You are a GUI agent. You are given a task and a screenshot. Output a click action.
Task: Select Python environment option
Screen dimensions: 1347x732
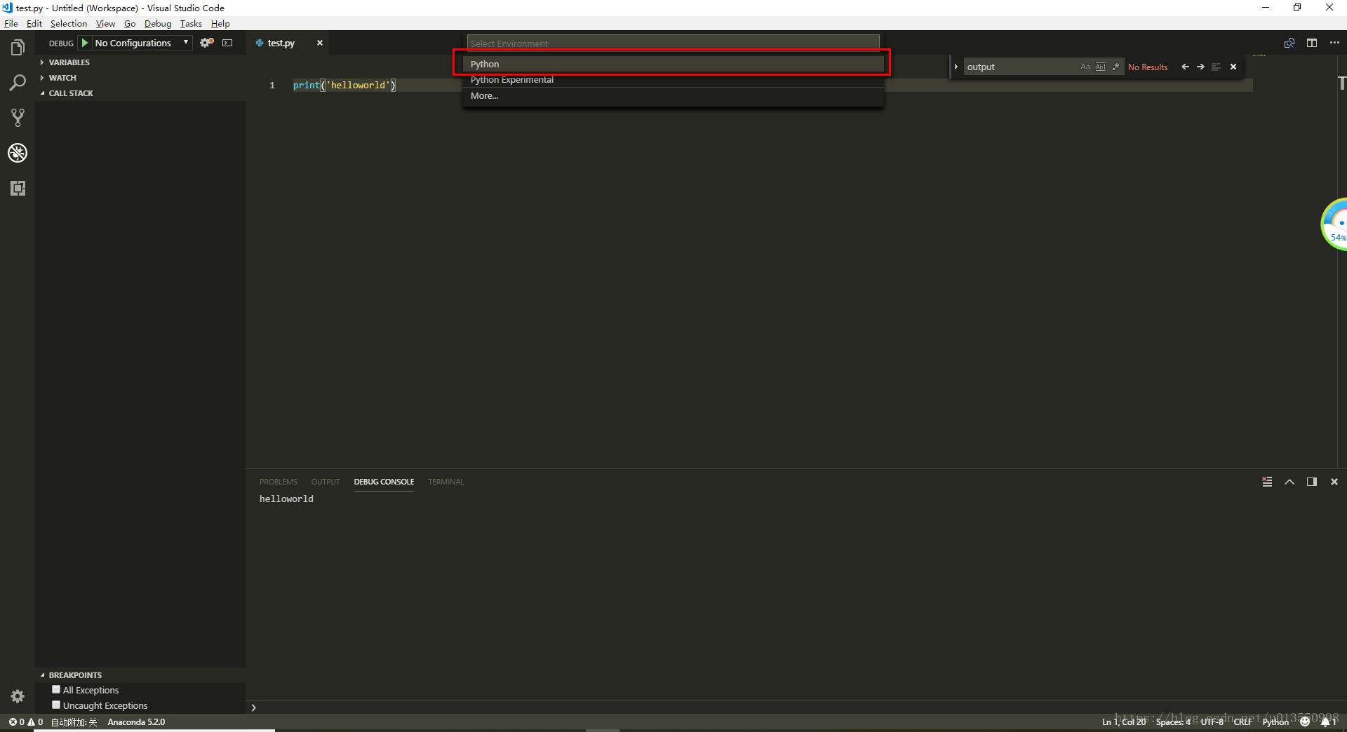673,64
